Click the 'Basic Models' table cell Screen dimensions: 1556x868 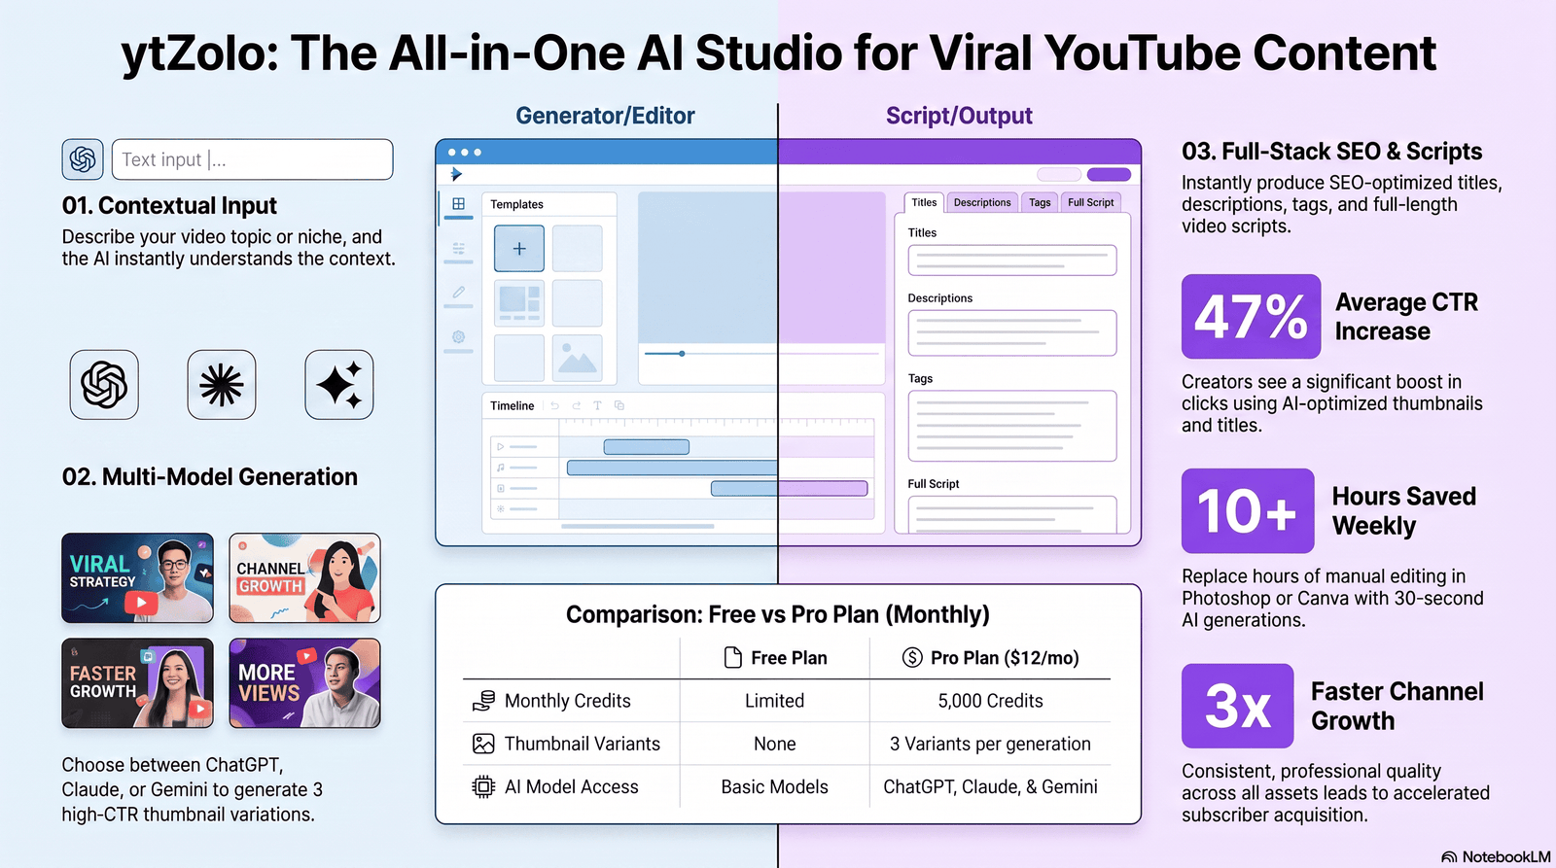tap(774, 786)
